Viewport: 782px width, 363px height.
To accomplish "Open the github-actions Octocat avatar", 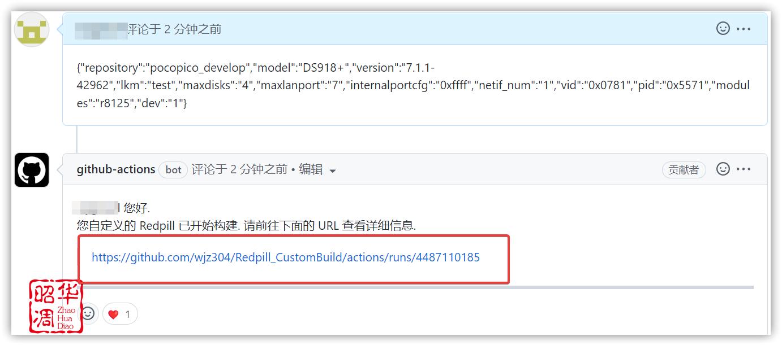I will tap(32, 169).
